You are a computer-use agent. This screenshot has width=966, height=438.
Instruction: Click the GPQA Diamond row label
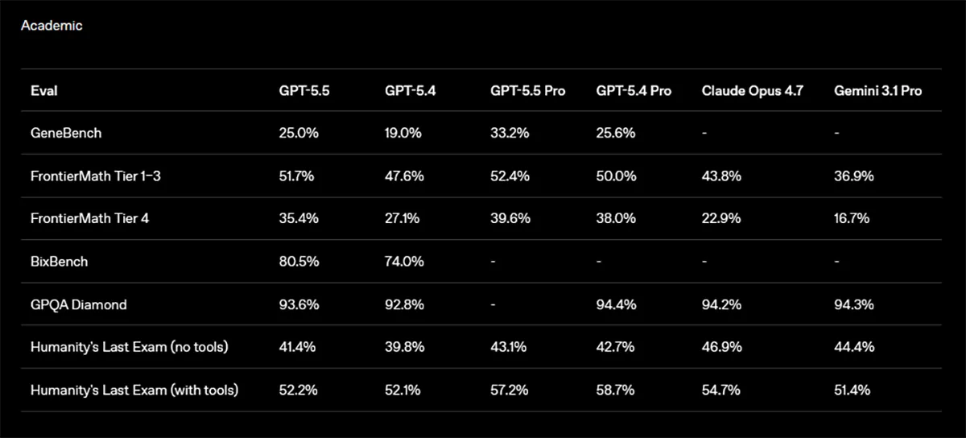click(x=78, y=304)
